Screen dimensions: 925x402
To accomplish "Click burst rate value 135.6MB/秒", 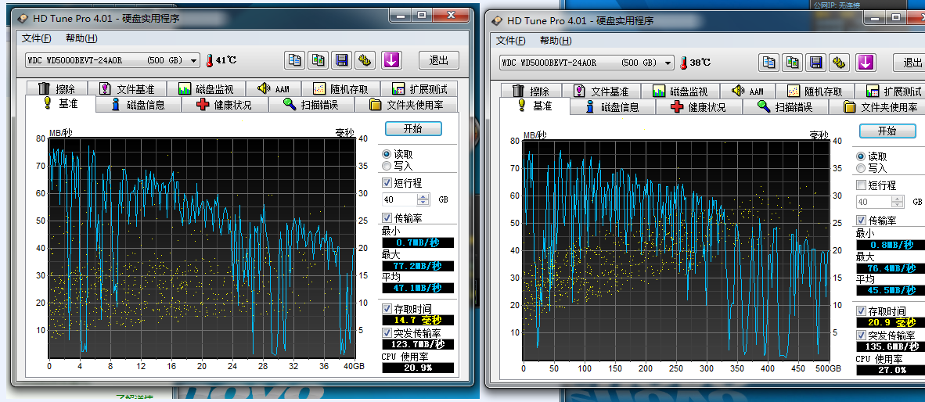I will (891, 347).
